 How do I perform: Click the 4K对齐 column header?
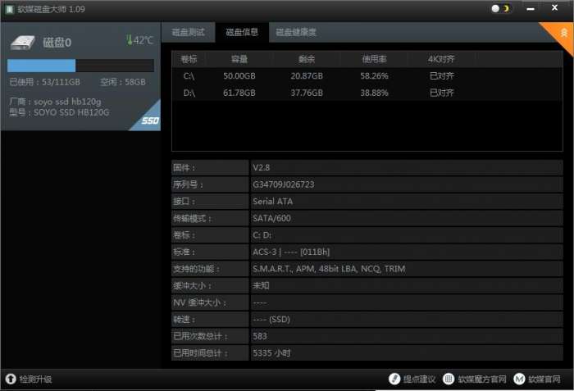441,59
